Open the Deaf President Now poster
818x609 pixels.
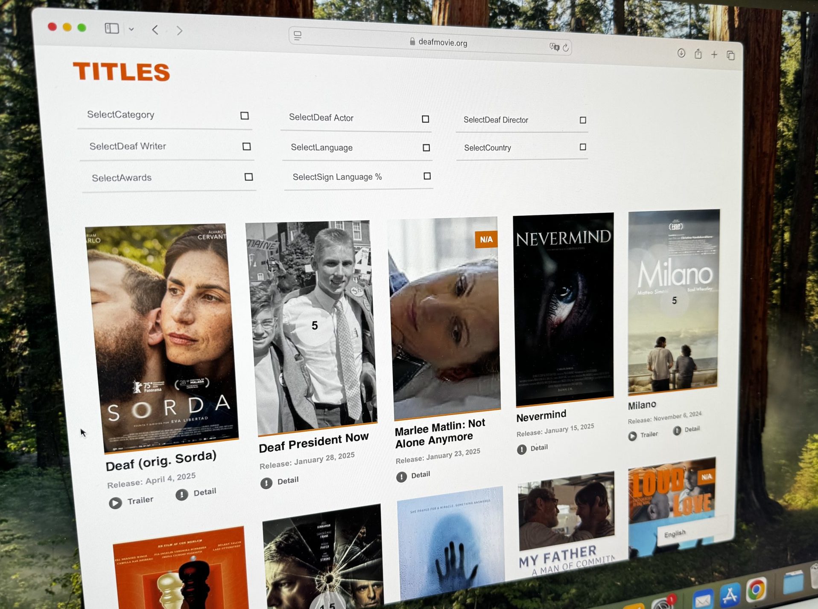(312, 328)
